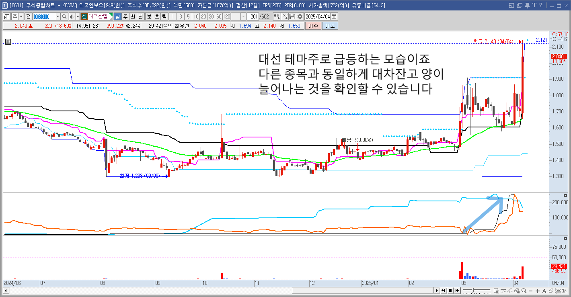
Task: Click the play button in bottom controls
Action: pyautogui.click(x=437, y=291)
